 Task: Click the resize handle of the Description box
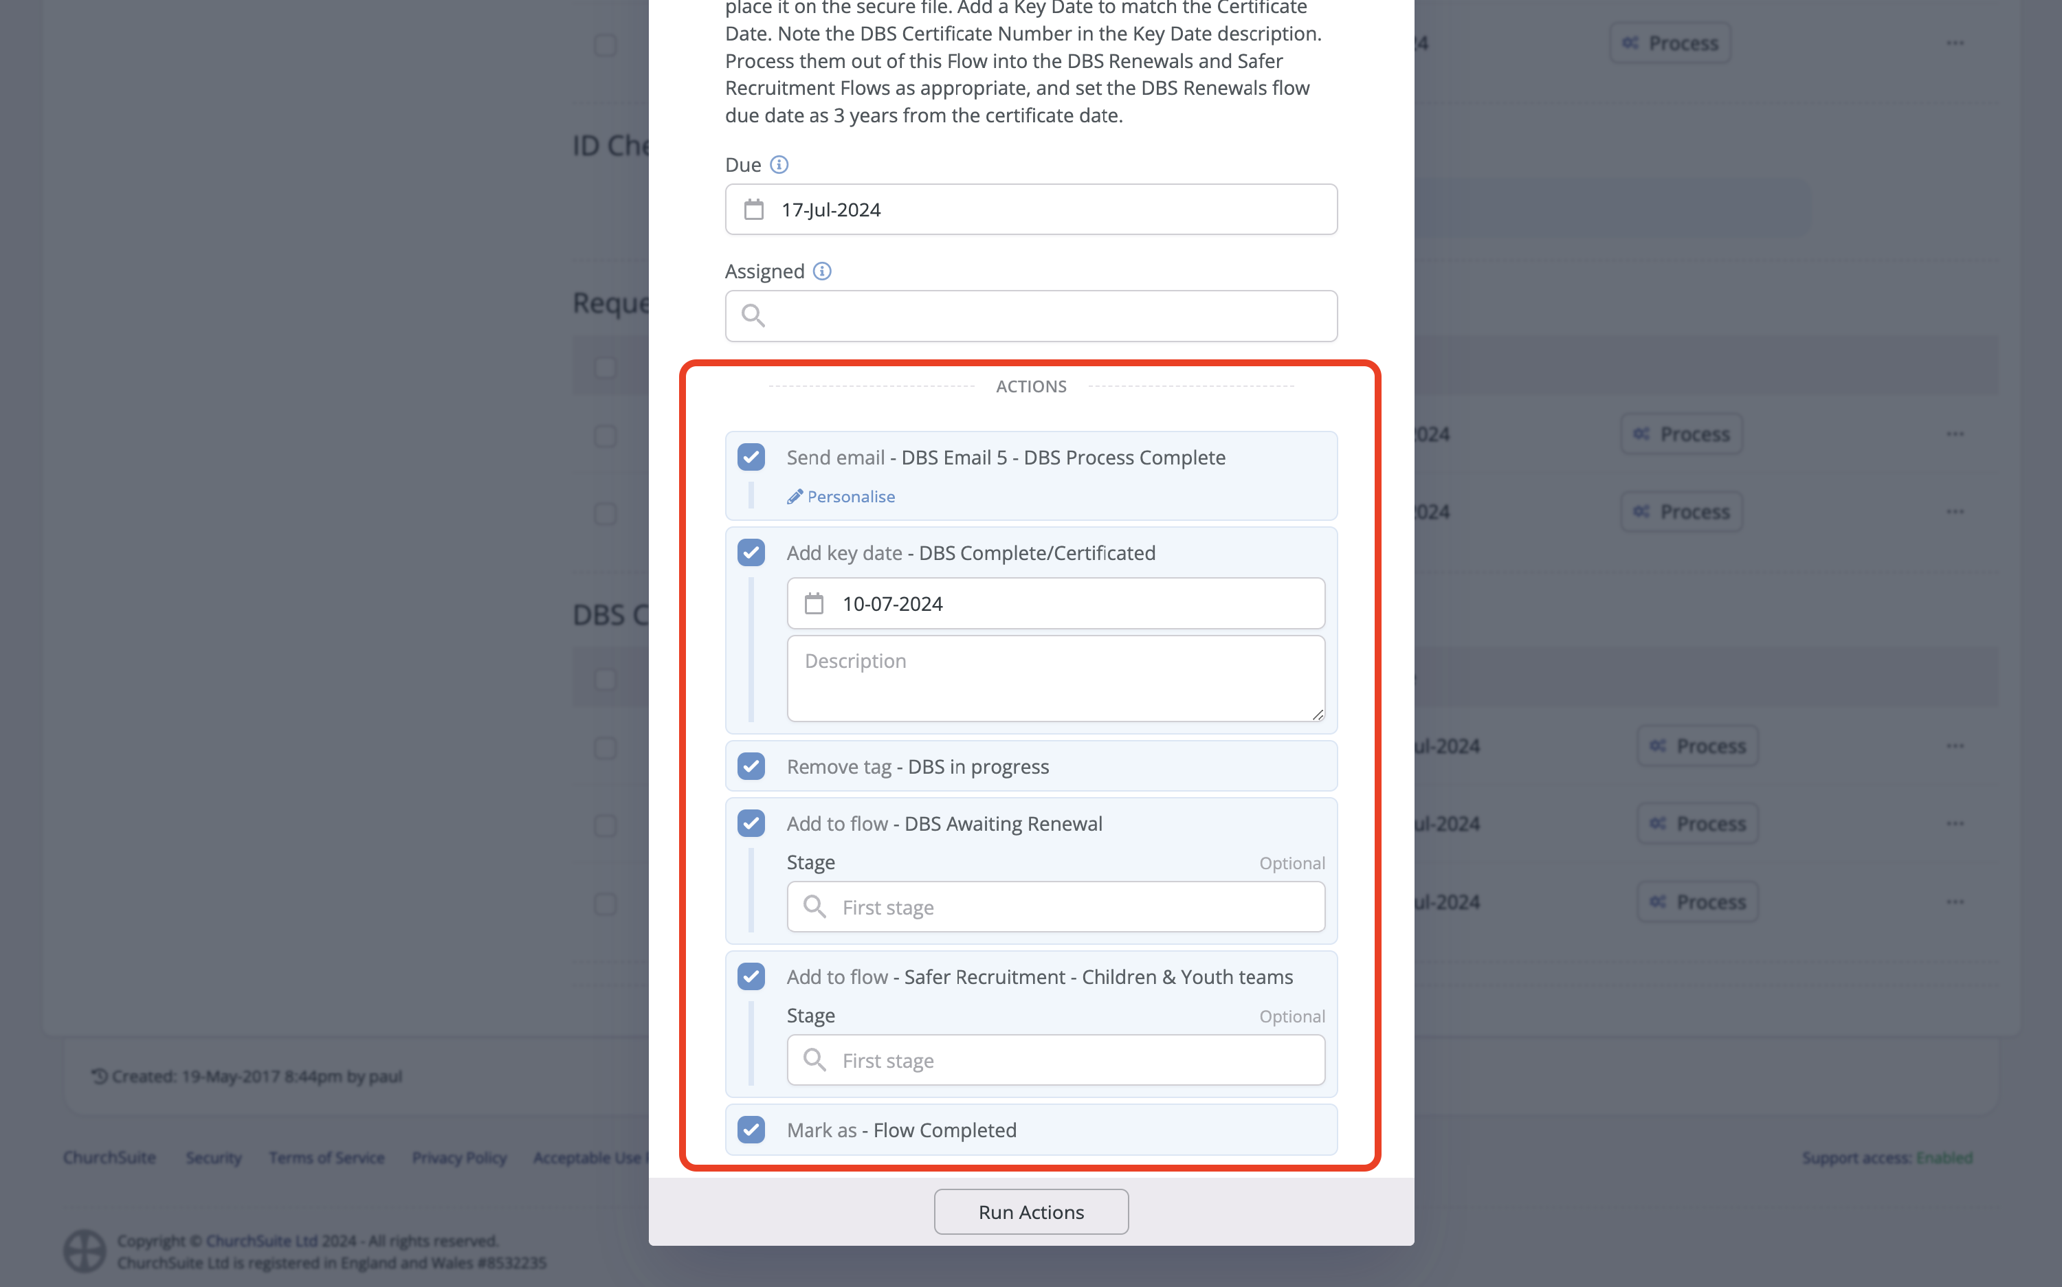[1318, 714]
